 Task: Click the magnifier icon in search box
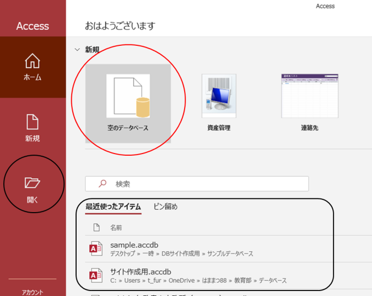[101, 184]
